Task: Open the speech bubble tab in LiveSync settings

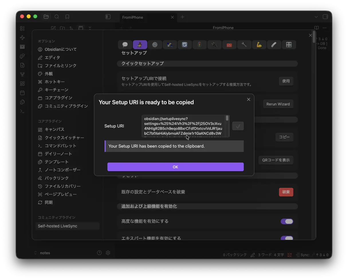Action: click(125, 45)
